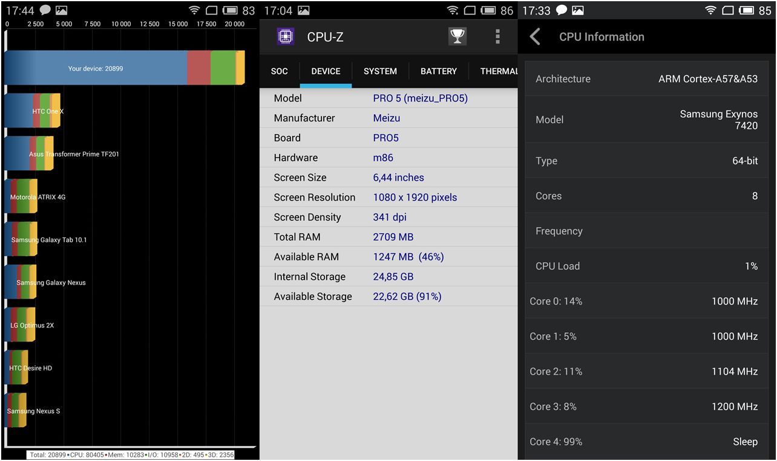Image resolution: width=777 pixels, height=461 pixels.
Task: Open the CPU-Z overflow menu
Action: click(x=497, y=36)
